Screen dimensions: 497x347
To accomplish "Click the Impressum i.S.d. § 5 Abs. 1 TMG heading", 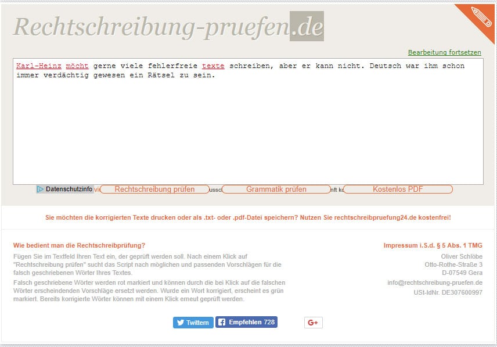I will pos(433,245).
